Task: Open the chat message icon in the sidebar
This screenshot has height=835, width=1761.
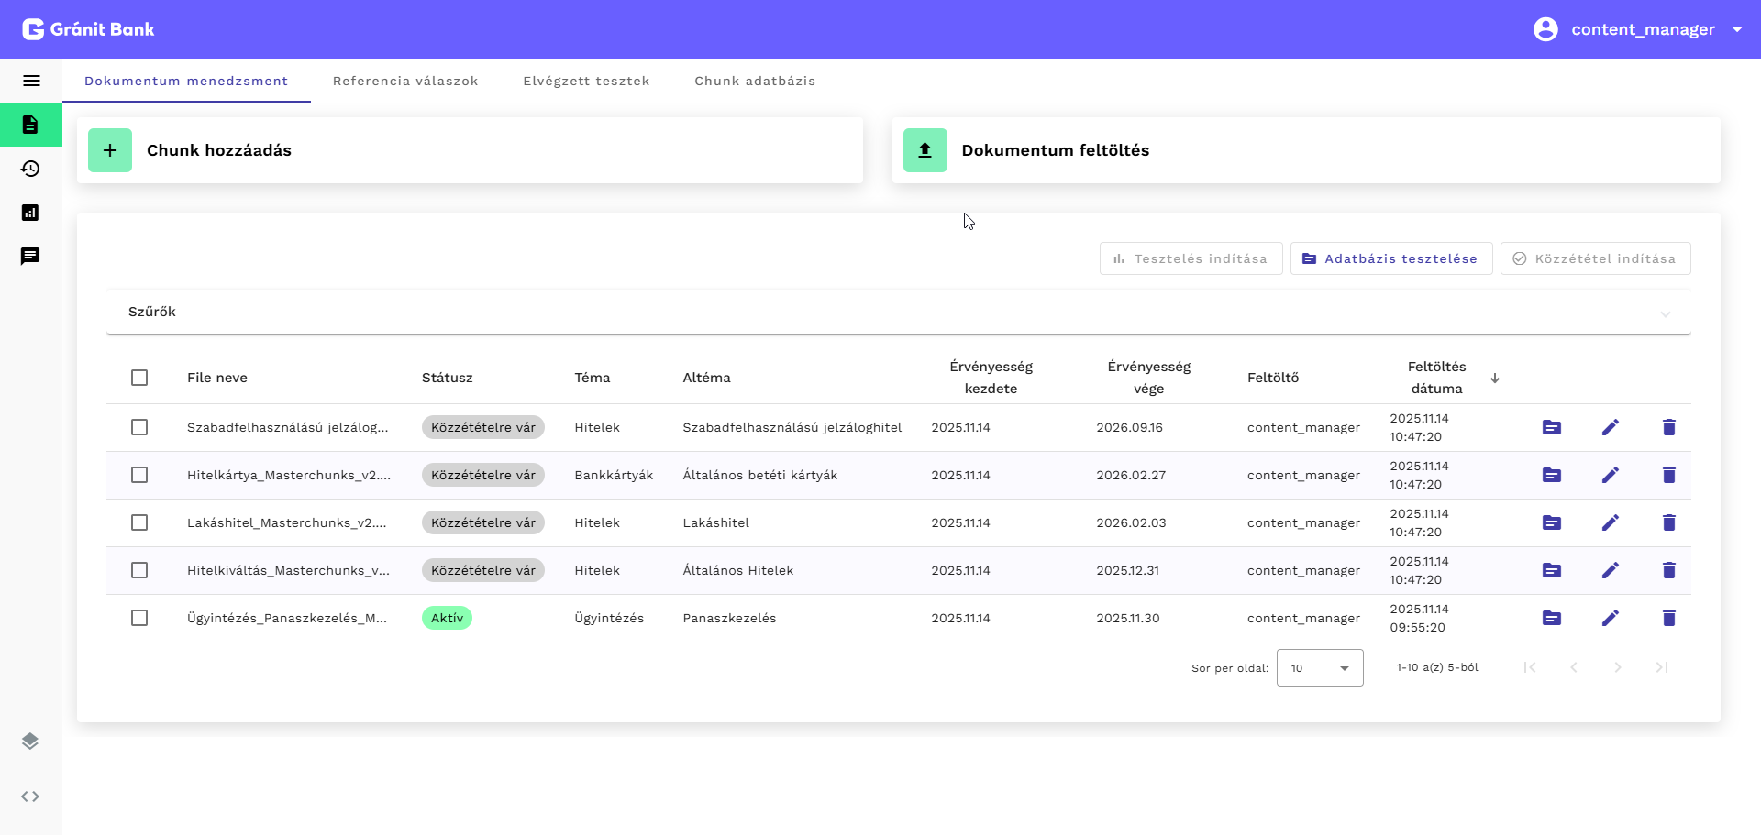Action: 30,256
